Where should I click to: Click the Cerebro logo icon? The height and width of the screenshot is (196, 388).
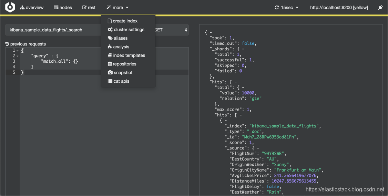[10, 8]
